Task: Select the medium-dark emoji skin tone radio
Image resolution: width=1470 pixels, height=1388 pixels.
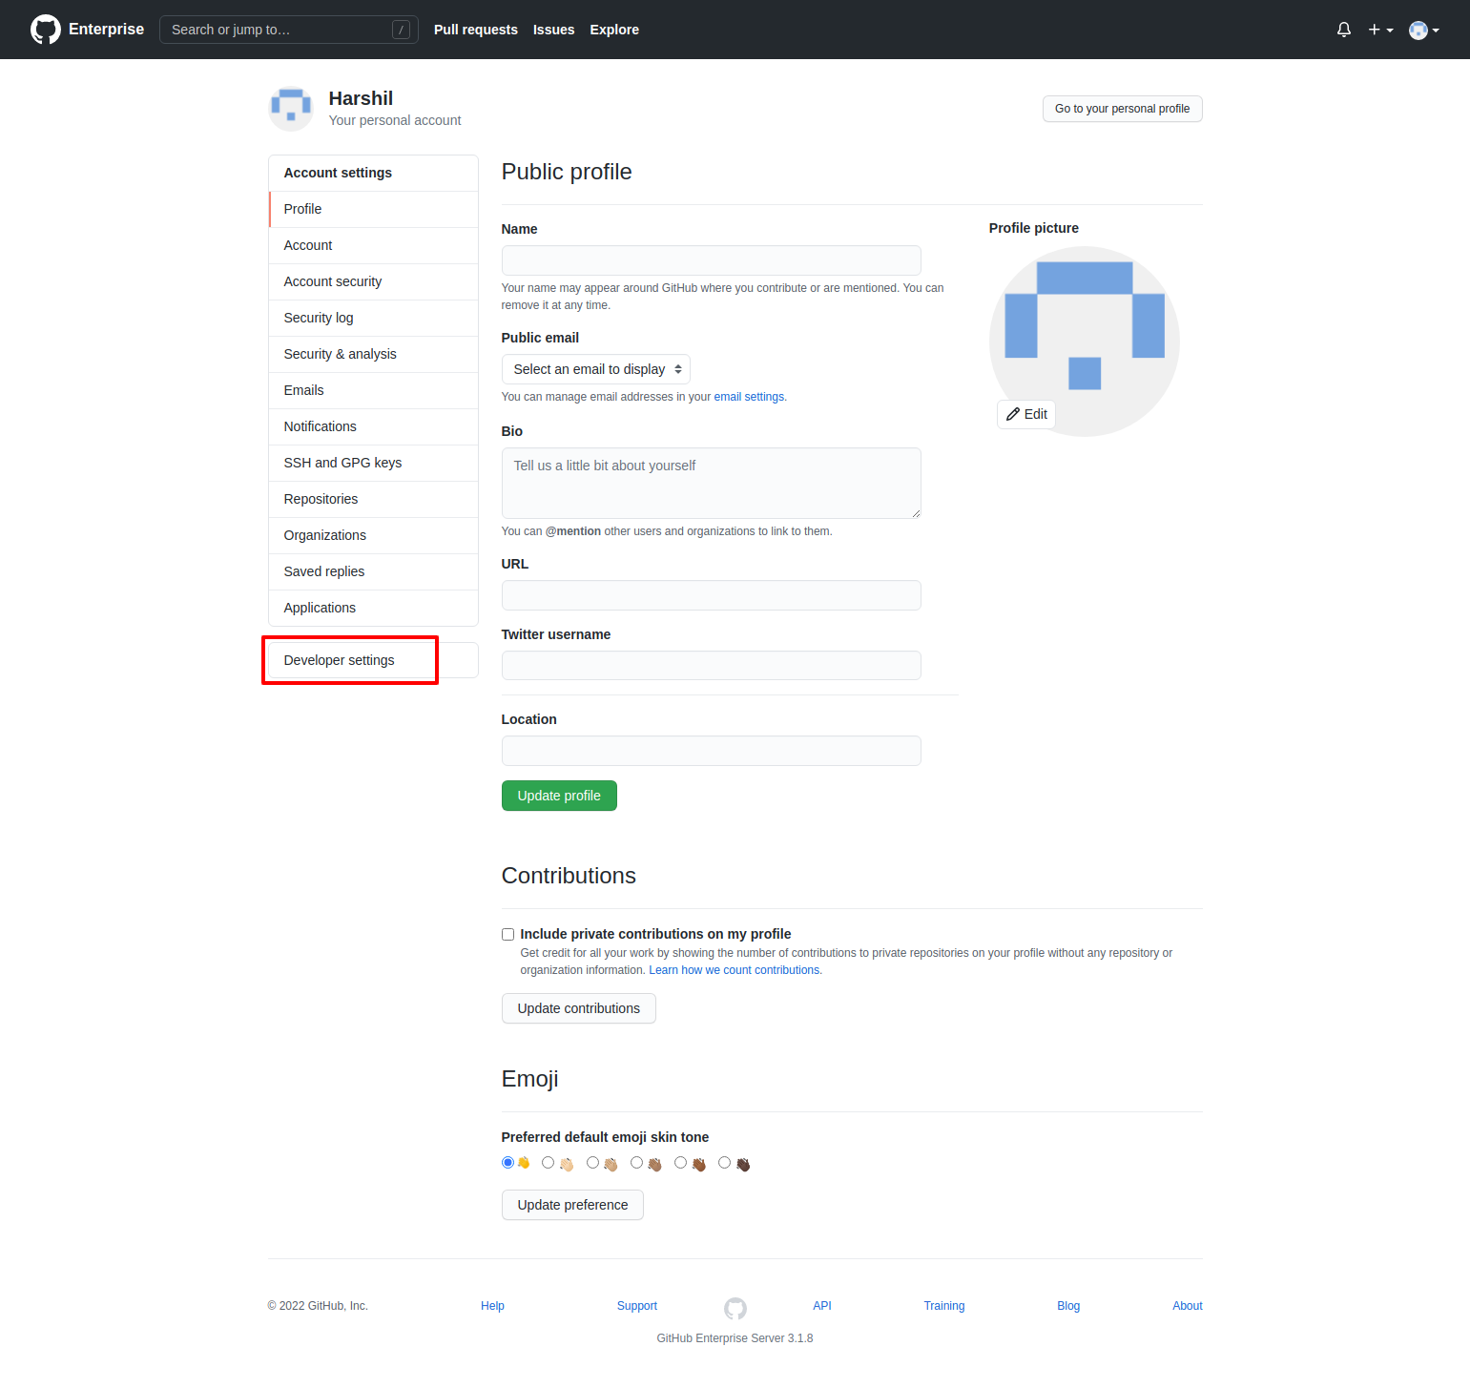Action: click(x=680, y=1162)
